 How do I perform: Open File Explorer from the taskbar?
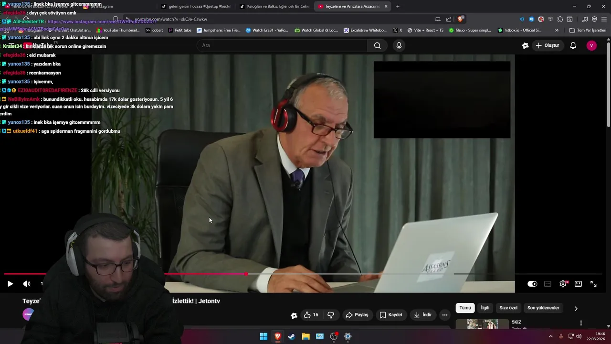tap(305, 336)
